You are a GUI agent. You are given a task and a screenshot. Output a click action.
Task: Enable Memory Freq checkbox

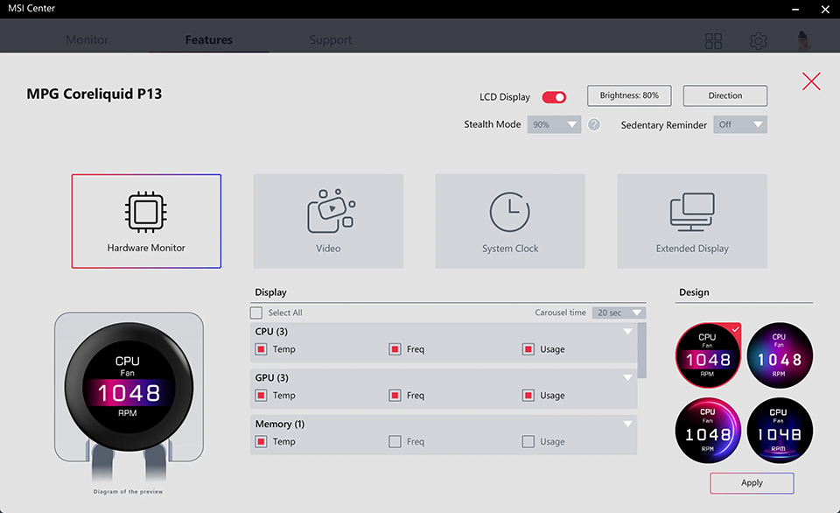(x=395, y=442)
